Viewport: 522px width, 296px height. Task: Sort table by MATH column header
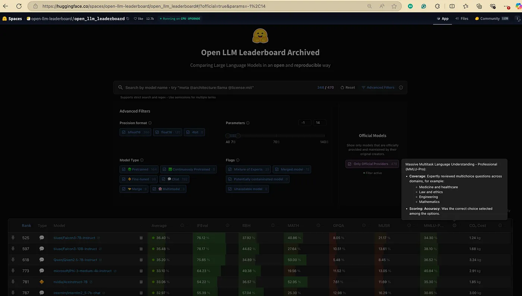(x=293, y=226)
